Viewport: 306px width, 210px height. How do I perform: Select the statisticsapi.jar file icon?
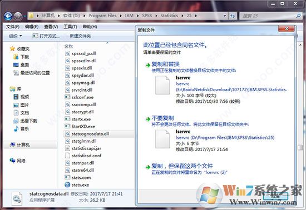[x=67, y=148]
